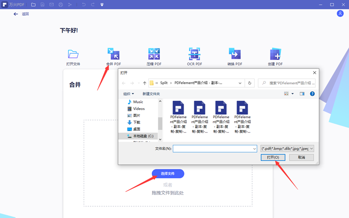Viewport: 349px width, 218px height.
Task: Click the undo arrow in title toolbar
Action: [84, 4]
